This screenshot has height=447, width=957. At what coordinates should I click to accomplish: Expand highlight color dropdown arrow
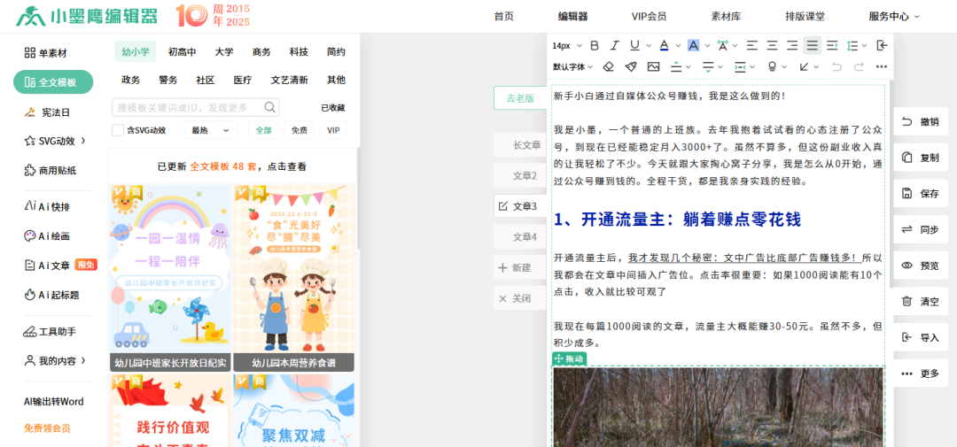coord(707,45)
